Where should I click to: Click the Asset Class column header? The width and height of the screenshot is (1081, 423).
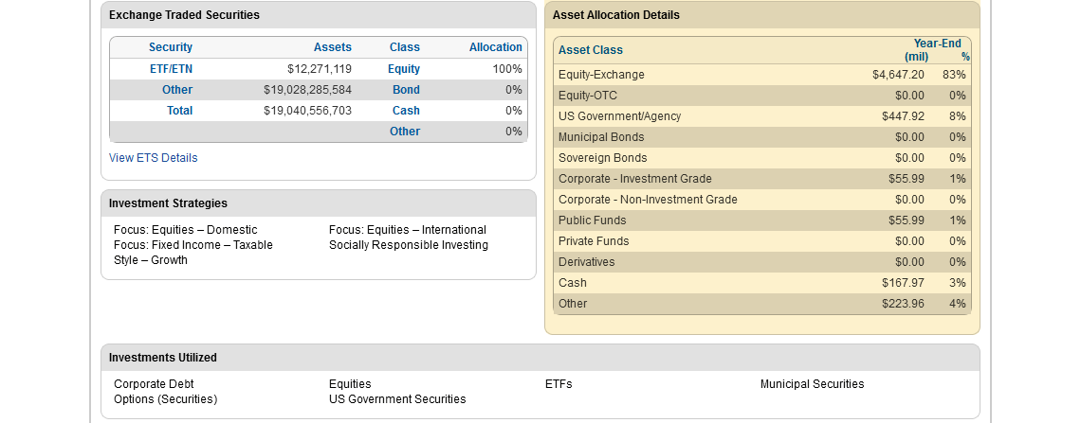[x=591, y=50]
